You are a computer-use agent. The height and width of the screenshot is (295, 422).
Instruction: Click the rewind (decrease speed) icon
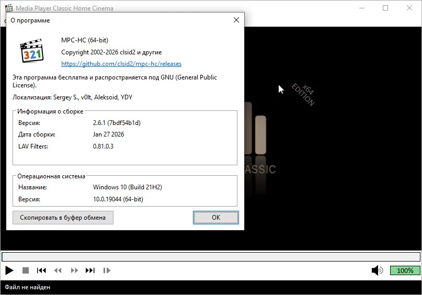pos(58,270)
